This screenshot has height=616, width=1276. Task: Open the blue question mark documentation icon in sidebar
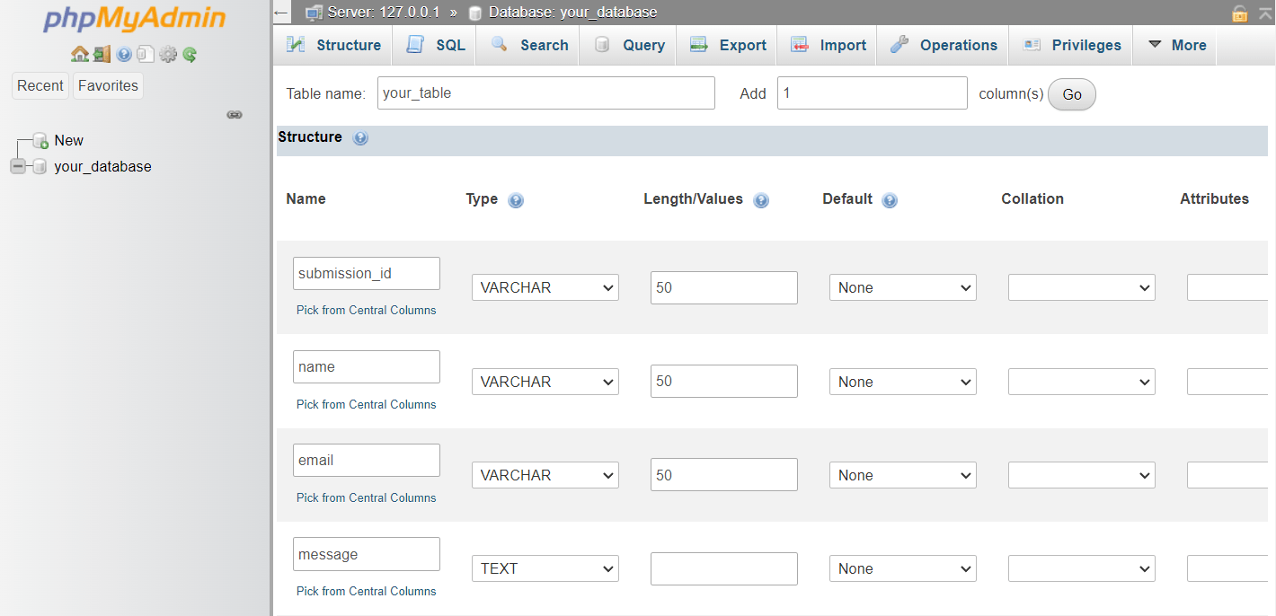[x=124, y=55]
